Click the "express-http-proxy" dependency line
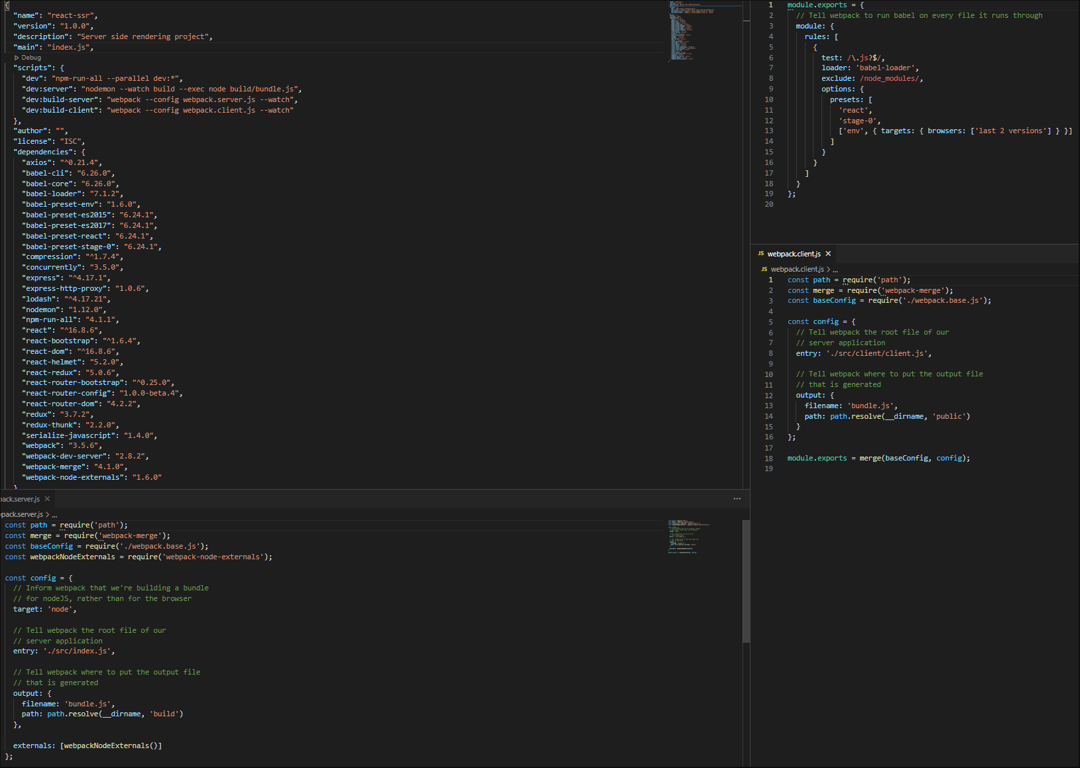 tap(86, 288)
